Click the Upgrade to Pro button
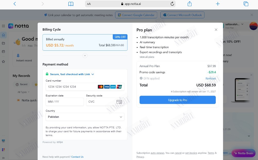This screenshot has width=258, height=160. pos(178,100)
